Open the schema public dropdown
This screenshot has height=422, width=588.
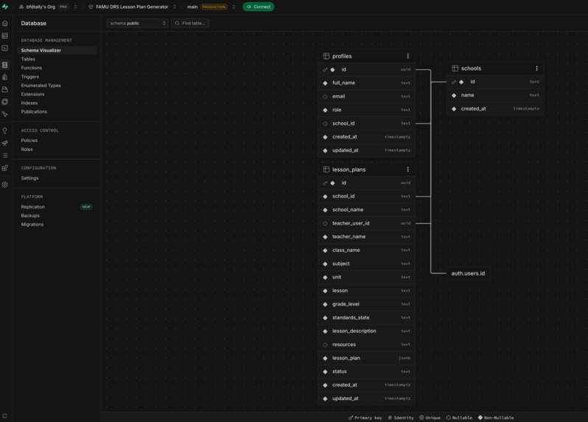point(138,24)
